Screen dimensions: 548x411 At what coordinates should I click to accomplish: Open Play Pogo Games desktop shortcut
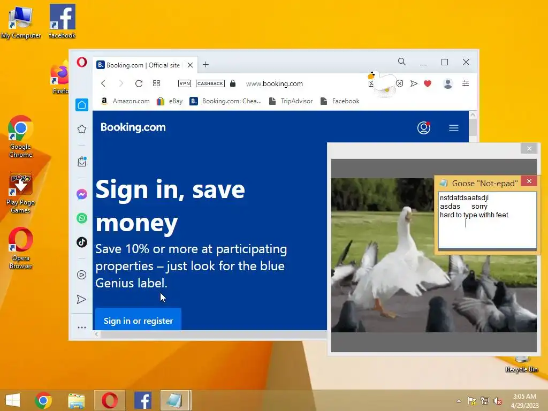coord(21,193)
